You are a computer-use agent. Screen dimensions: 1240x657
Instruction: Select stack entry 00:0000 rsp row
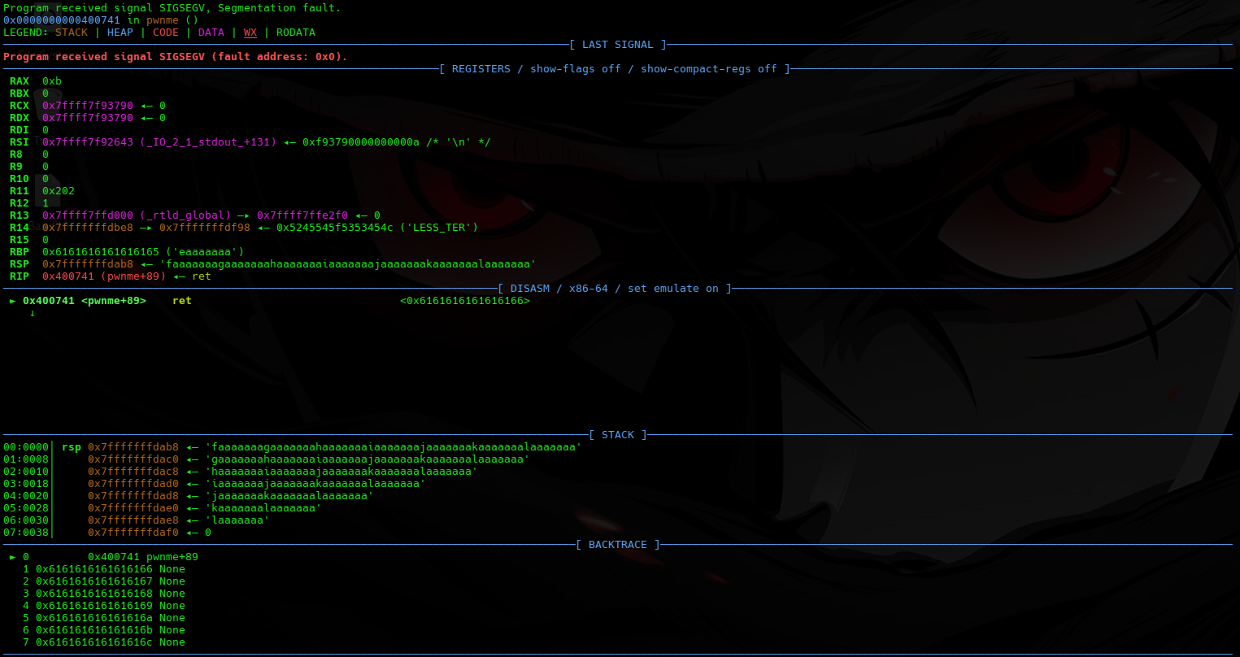click(293, 447)
